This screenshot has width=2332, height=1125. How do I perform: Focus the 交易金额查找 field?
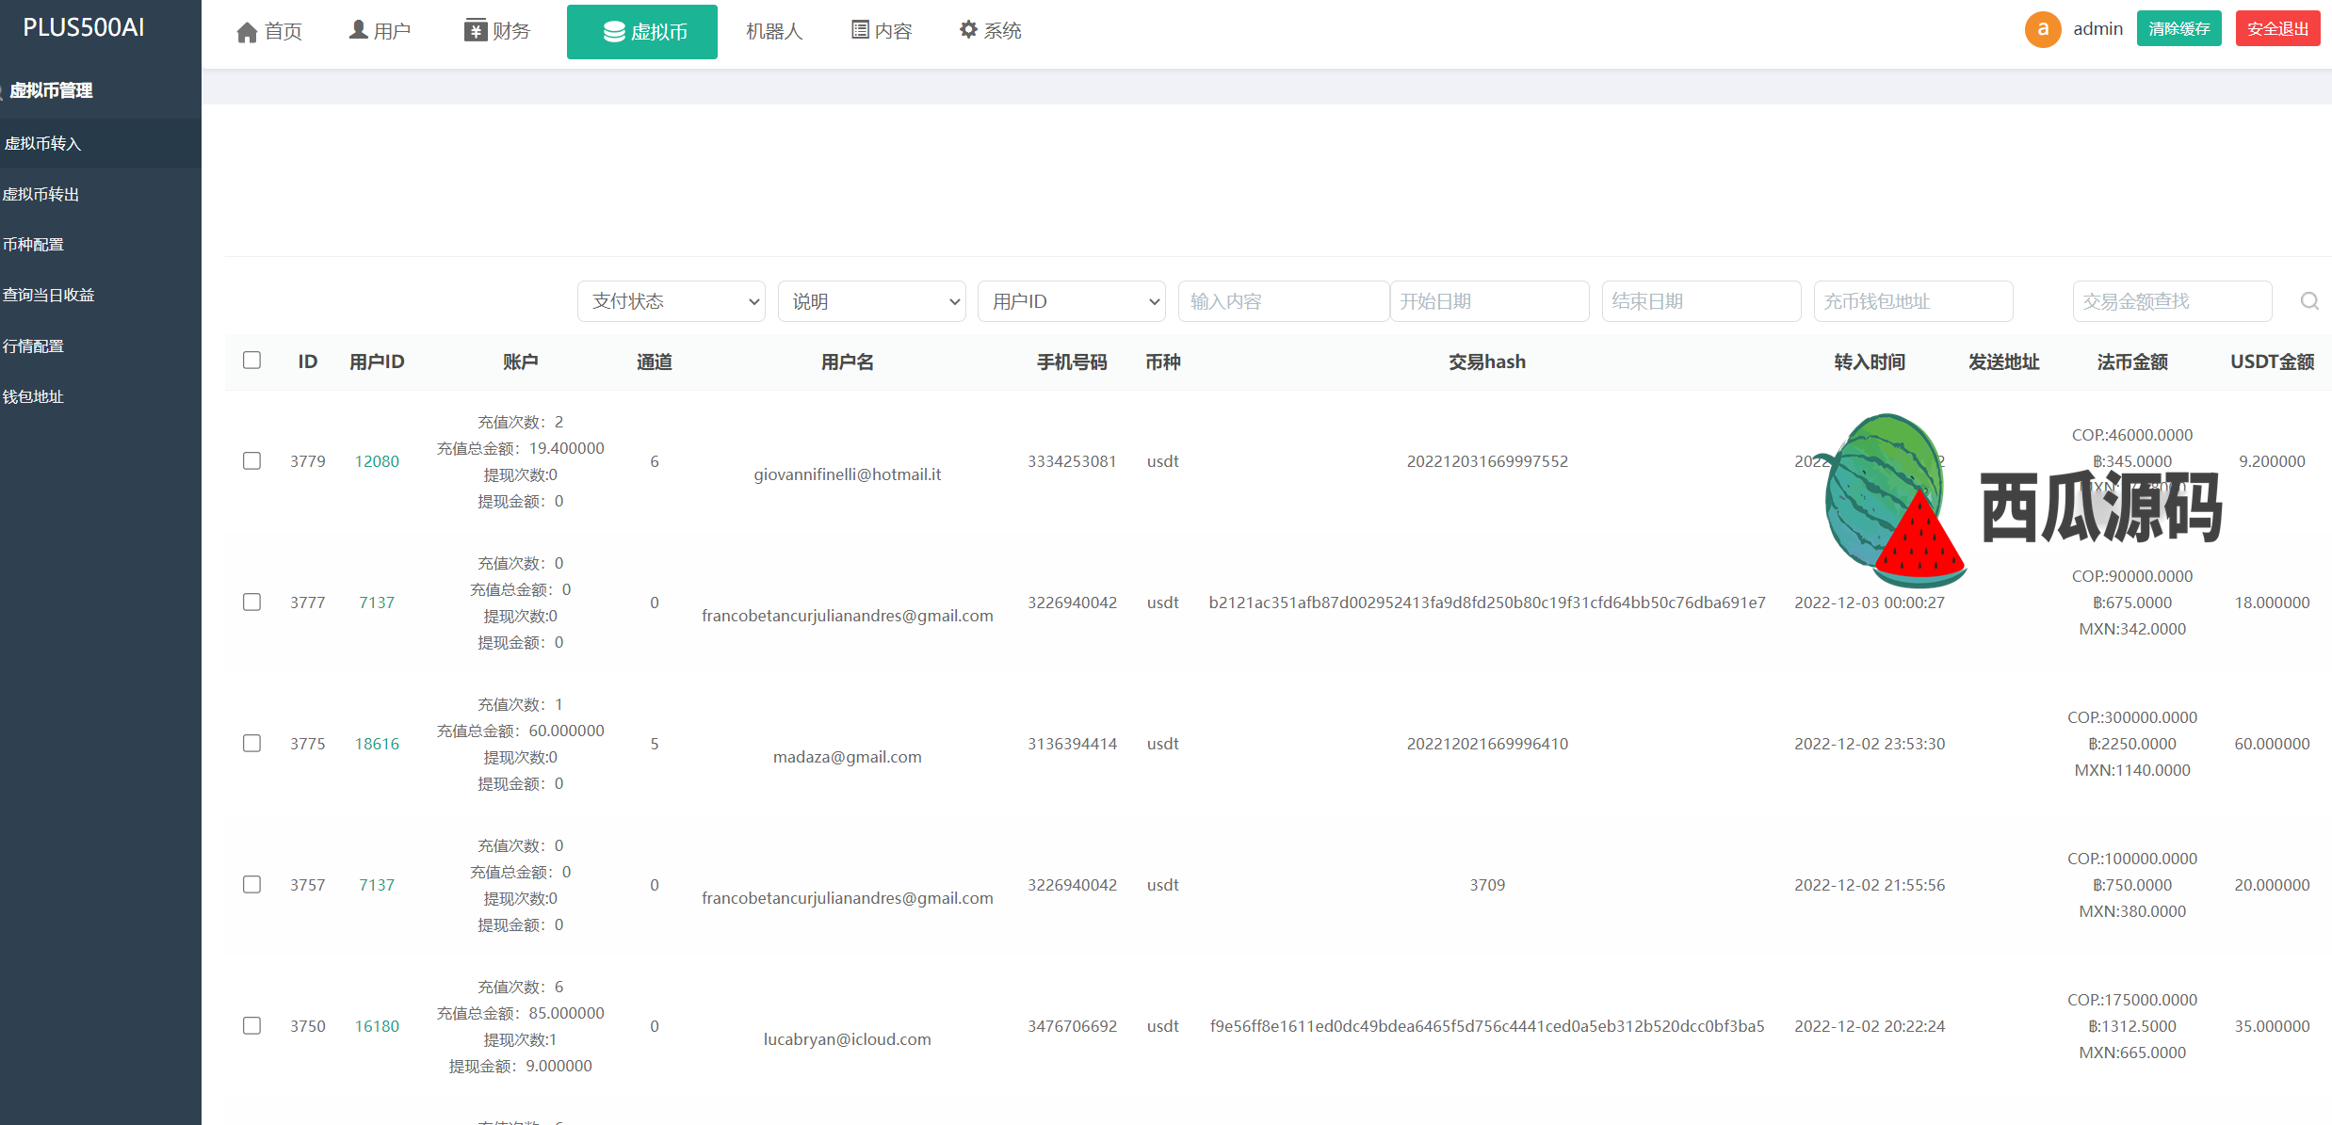(x=2173, y=301)
